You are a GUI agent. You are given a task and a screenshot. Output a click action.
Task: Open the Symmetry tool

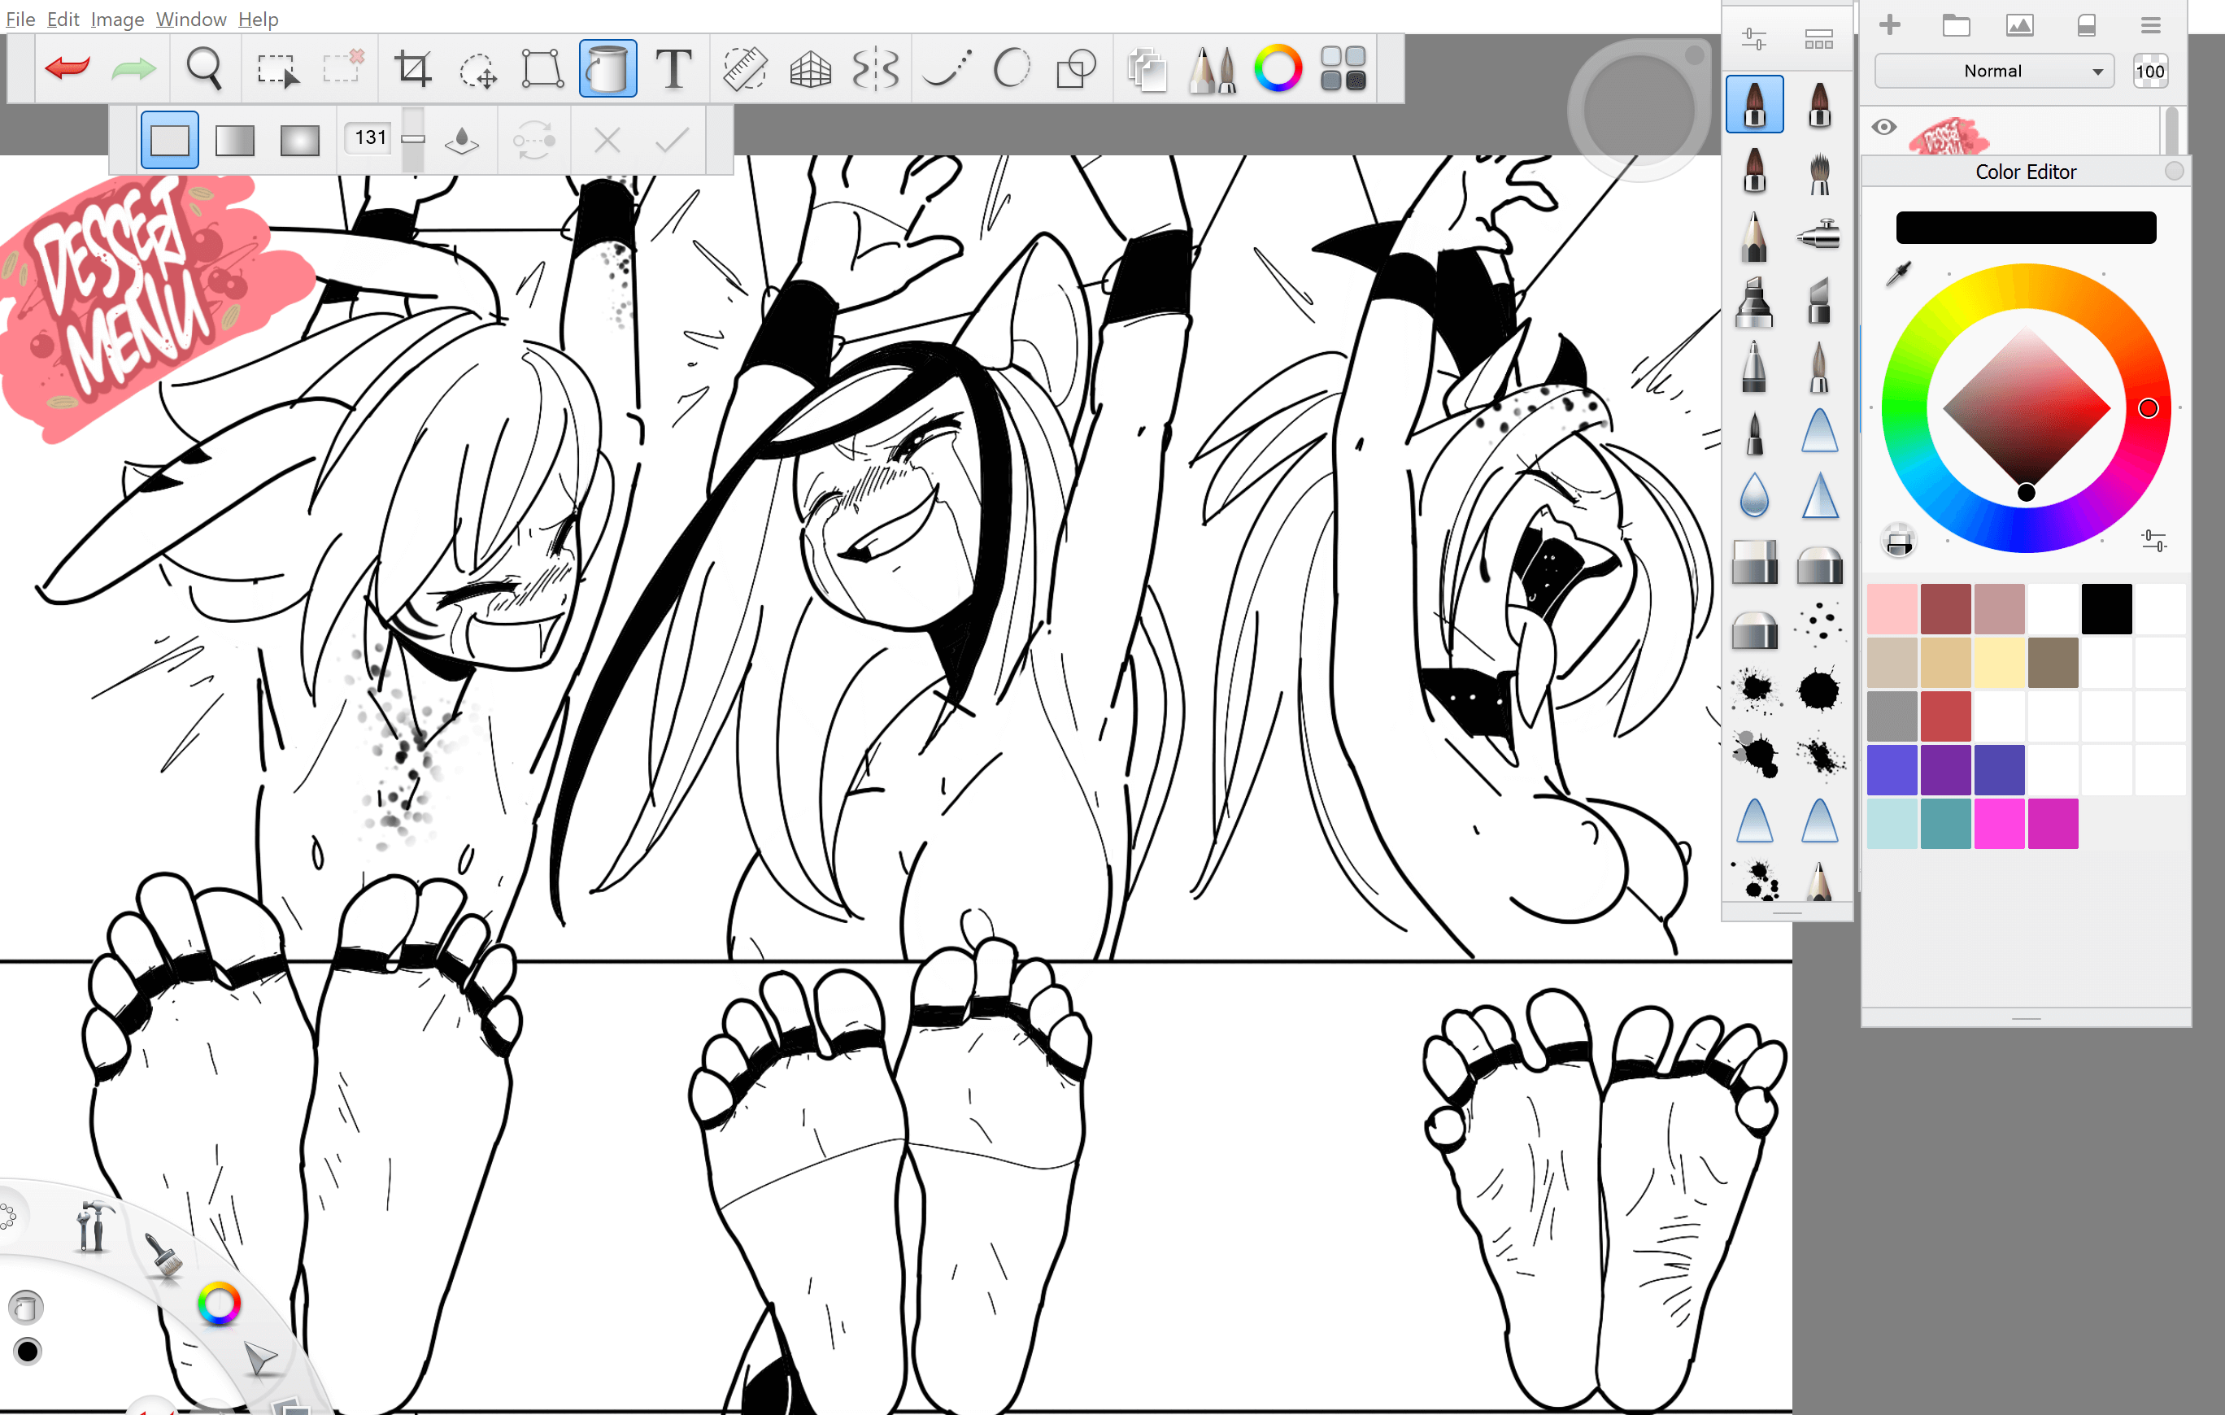pos(874,68)
